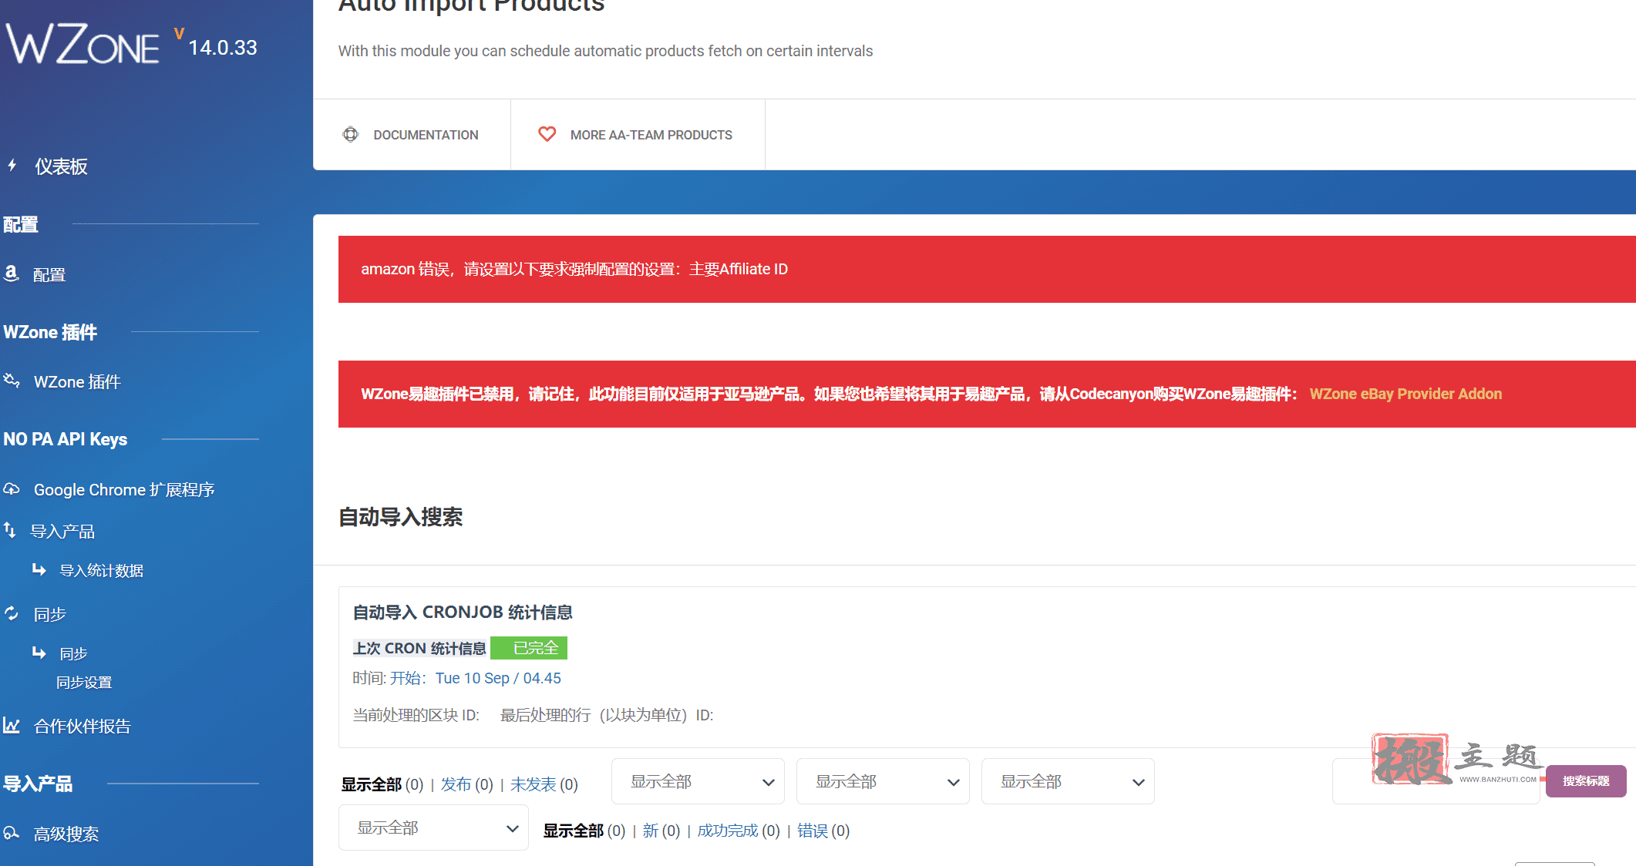Click the refresh icon beside 同步
Image resolution: width=1636 pixels, height=866 pixels.
(12, 613)
